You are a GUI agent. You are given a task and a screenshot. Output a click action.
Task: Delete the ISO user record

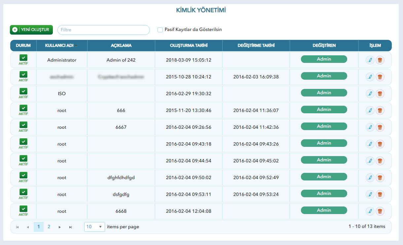click(380, 94)
